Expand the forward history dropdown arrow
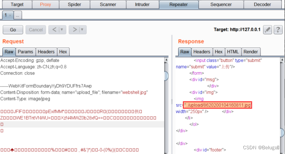Screen dimensions: 285x154 pyautogui.click(x=82, y=29)
